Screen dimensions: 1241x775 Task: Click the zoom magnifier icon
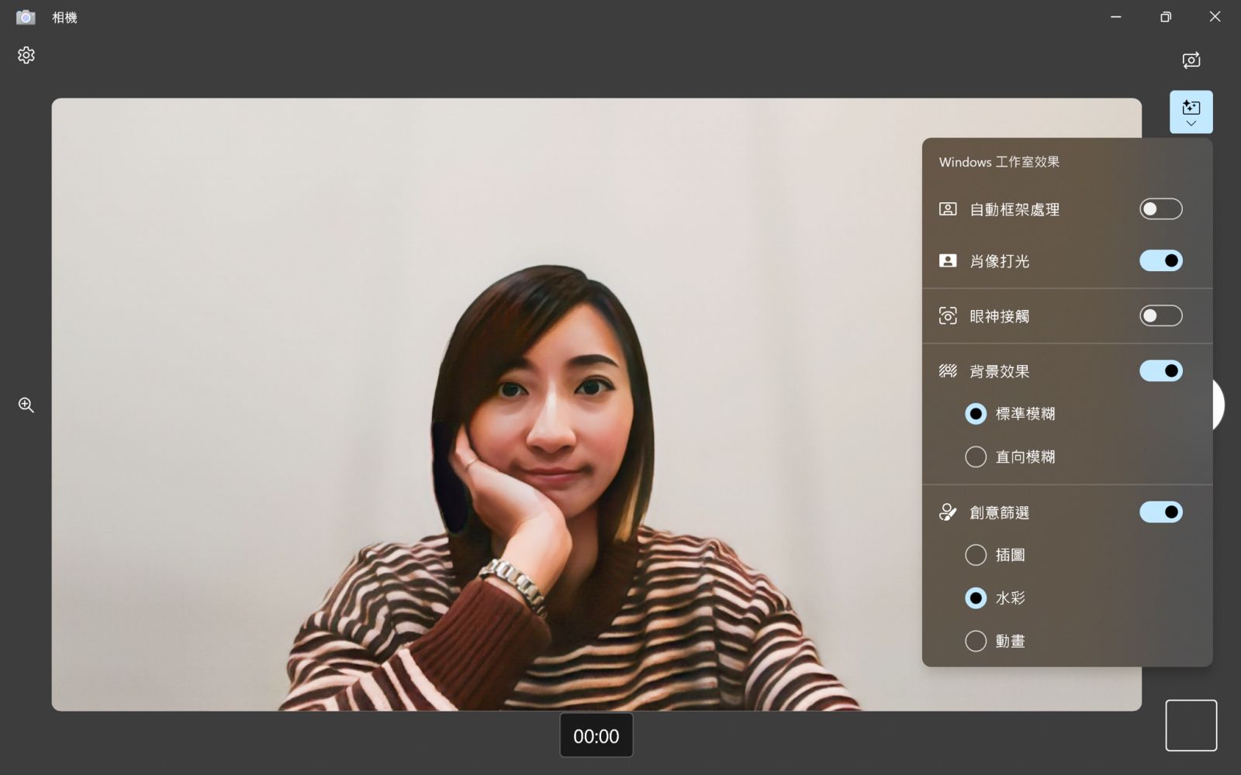tap(26, 405)
